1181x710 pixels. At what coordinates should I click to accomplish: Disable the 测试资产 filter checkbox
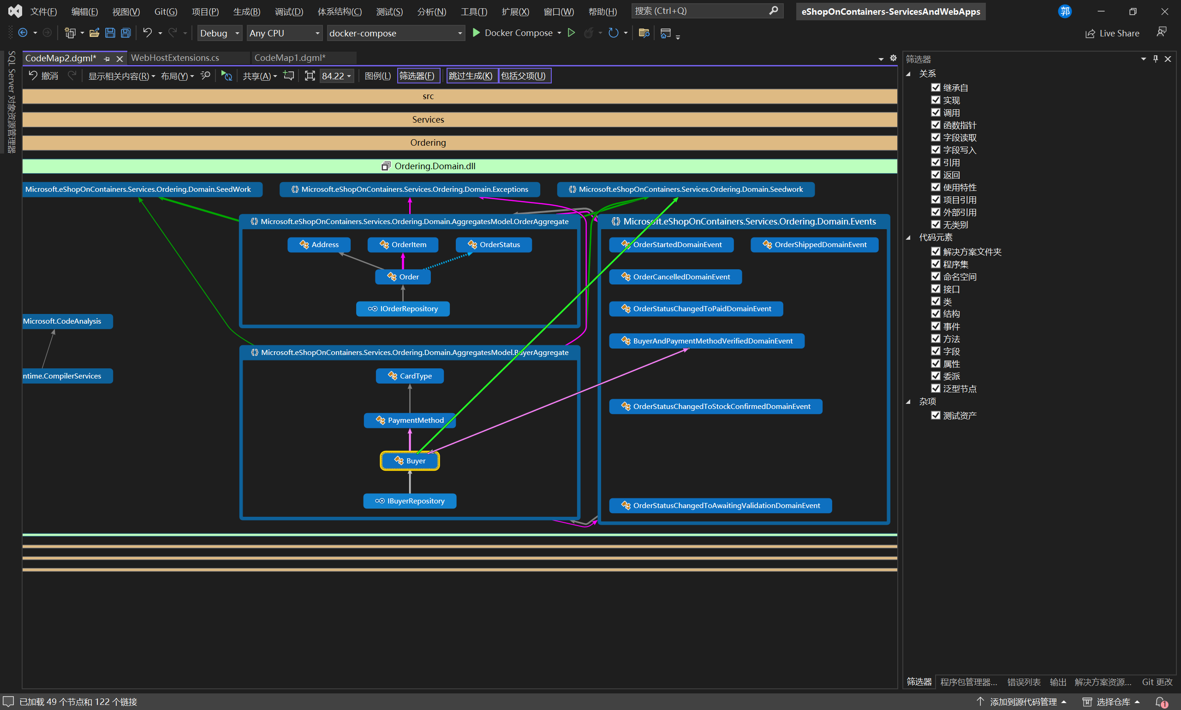(x=936, y=415)
